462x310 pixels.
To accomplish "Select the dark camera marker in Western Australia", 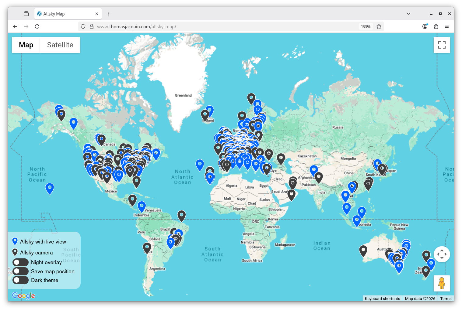I will pos(363,250).
